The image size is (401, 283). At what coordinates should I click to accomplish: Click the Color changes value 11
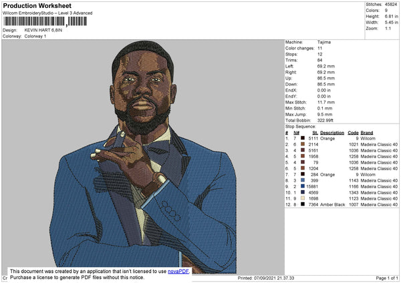319,48
